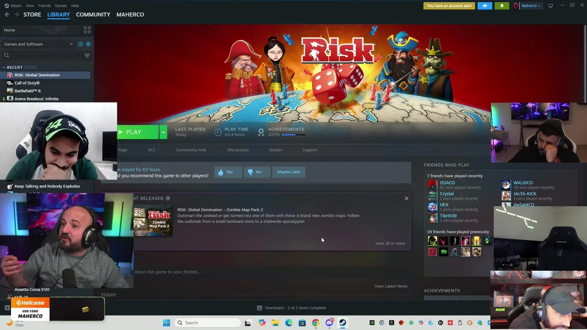Screen dimensions: 587x330
Task: Open the Discussions tab
Action: (238, 150)
